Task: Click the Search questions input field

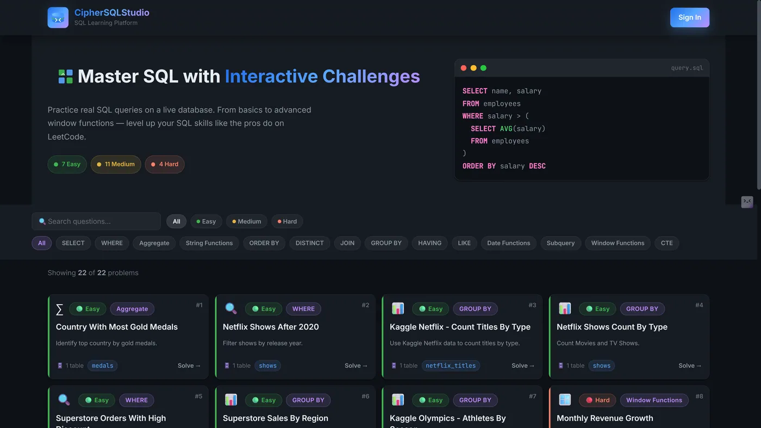Action: coord(96,221)
